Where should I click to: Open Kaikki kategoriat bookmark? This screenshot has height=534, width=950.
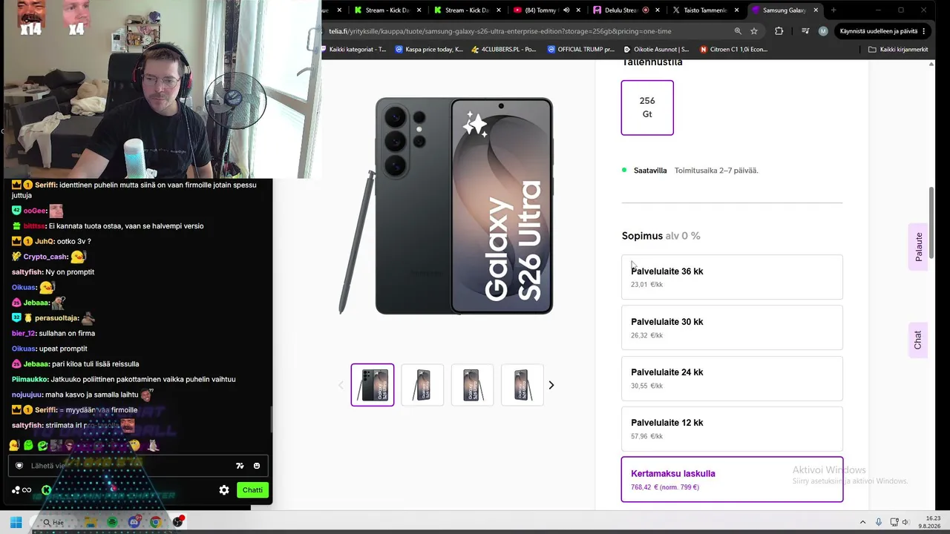coord(354,50)
